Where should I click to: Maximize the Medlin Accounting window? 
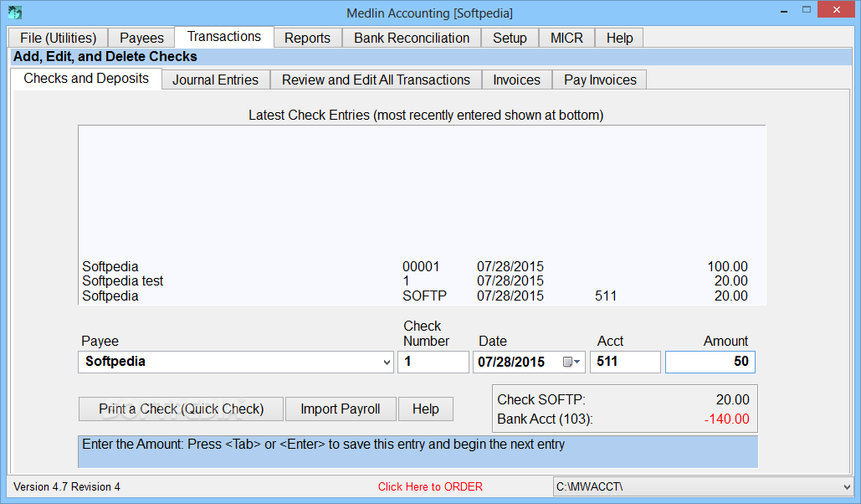pos(806,9)
